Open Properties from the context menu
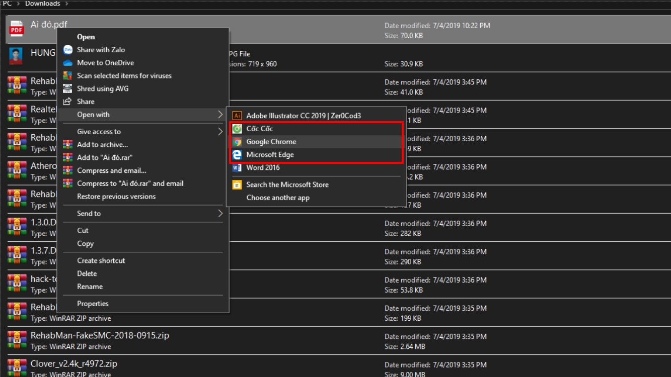The height and width of the screenshot is (377, 671). coord(143,304)
